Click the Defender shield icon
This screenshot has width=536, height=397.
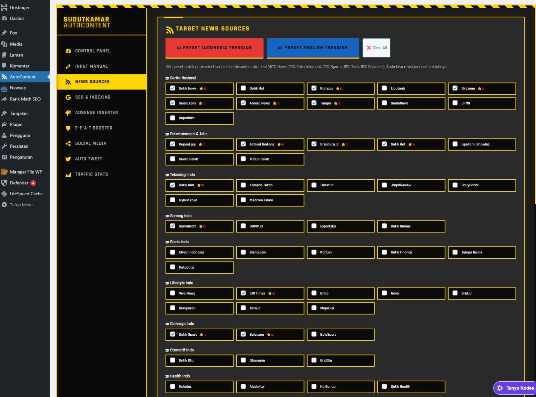(x=4, y=183)
